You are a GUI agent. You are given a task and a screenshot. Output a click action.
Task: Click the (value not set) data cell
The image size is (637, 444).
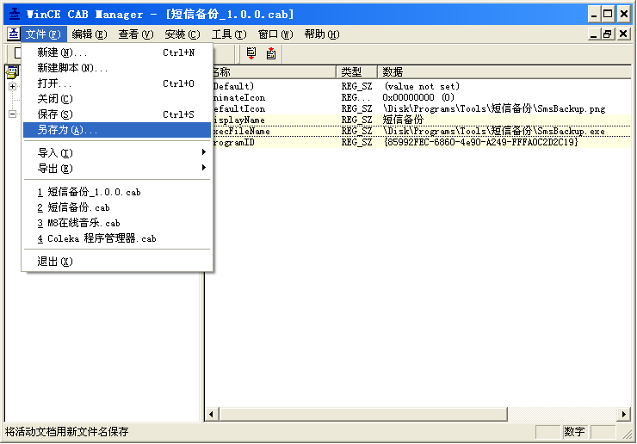click(x=422, y=86)
